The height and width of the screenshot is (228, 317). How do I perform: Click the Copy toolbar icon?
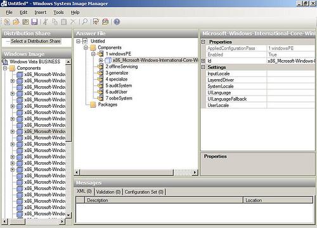(55, 22)
